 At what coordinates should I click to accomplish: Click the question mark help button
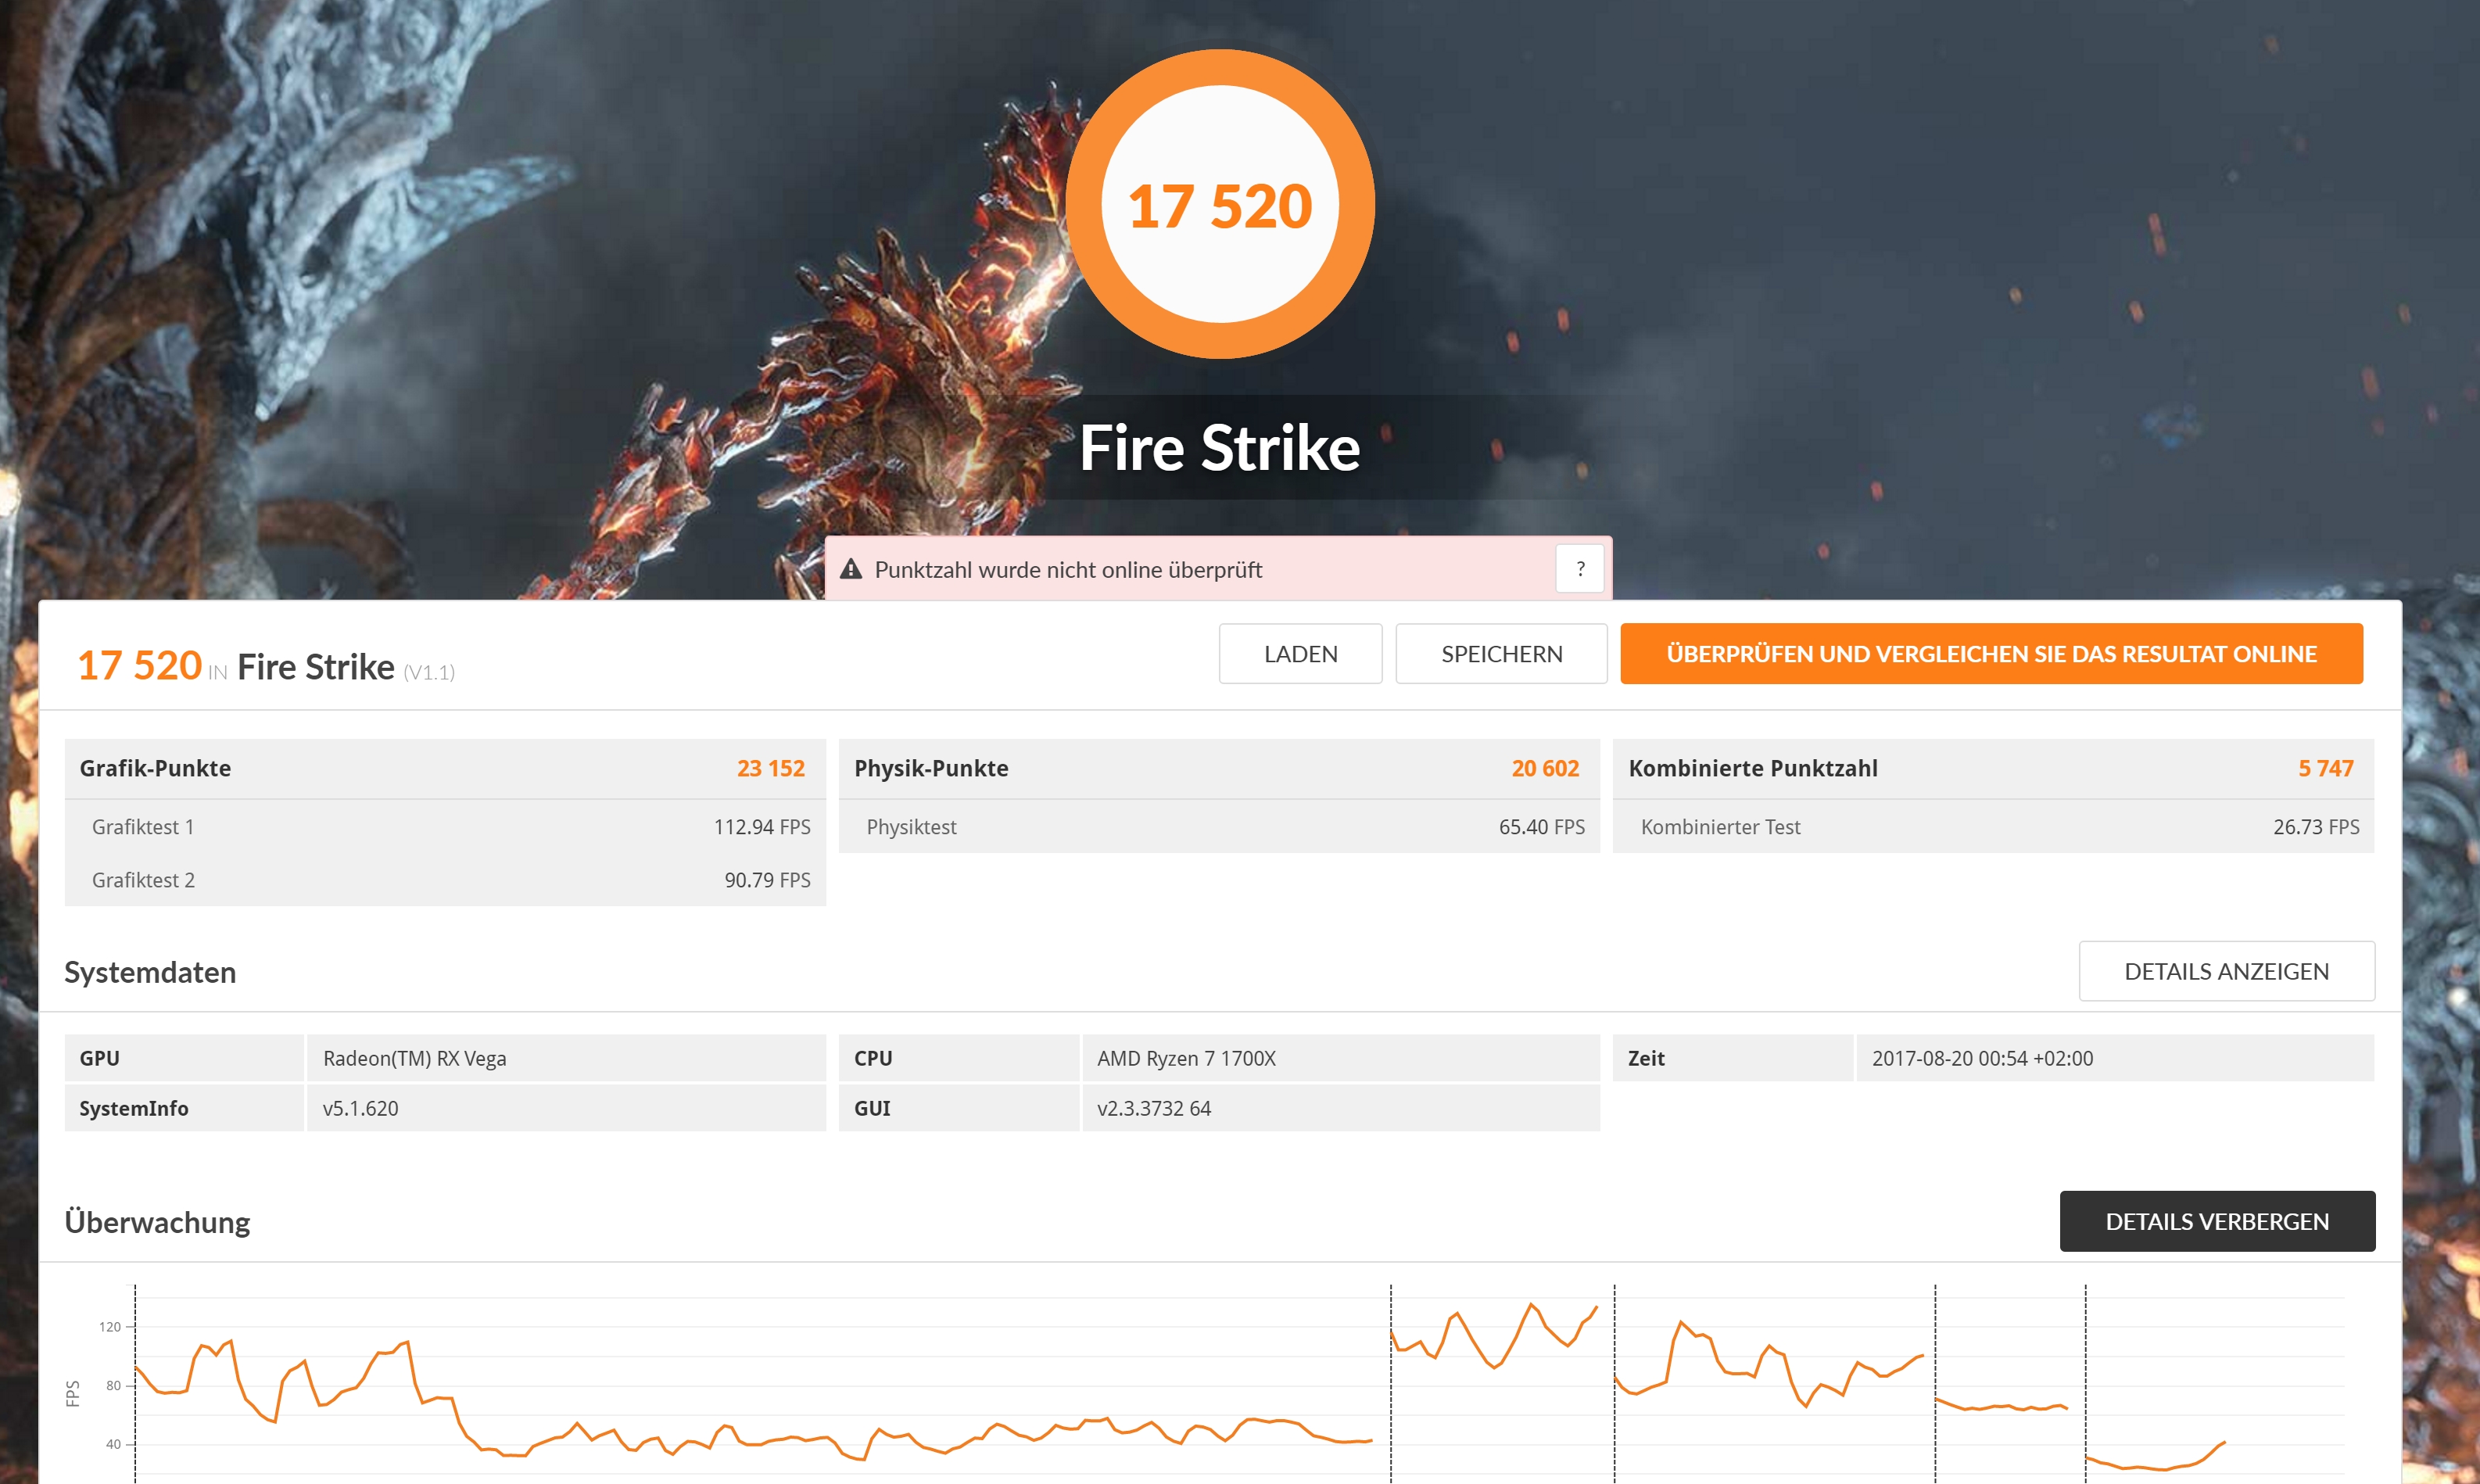tap(1579, 568)
